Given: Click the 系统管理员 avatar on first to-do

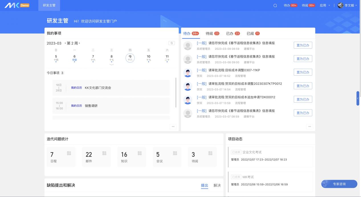Looking at the screenshot, I should click(x=188, y=45).
